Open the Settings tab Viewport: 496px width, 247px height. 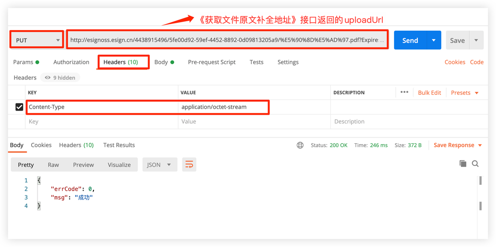288,62
